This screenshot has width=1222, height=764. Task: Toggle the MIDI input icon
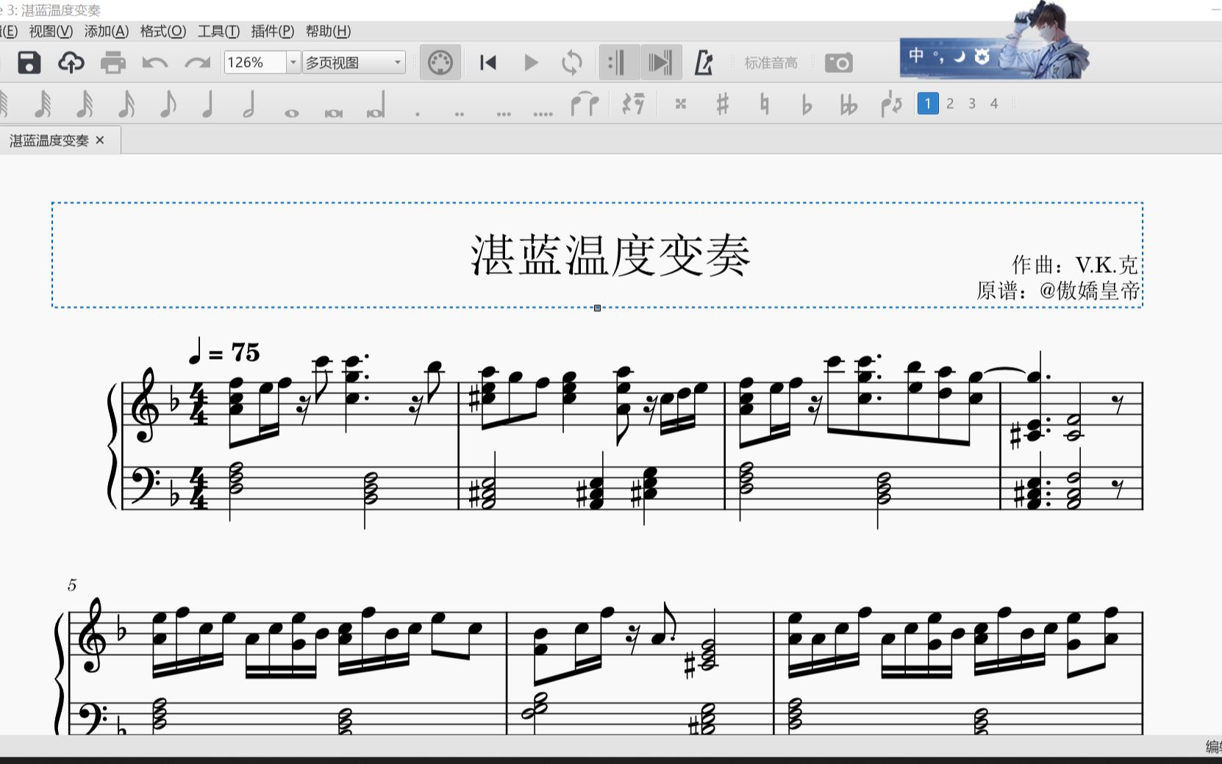(x=440, y=63)
